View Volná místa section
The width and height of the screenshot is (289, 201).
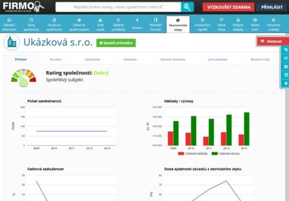pyautogui.click(x=221, y=25)
